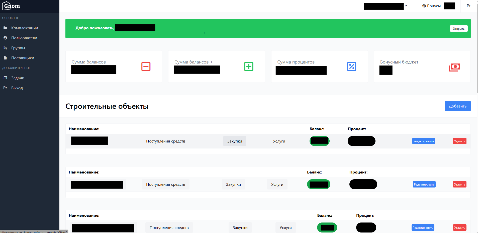Click the green plus balance icon

[x=249, y=66]
